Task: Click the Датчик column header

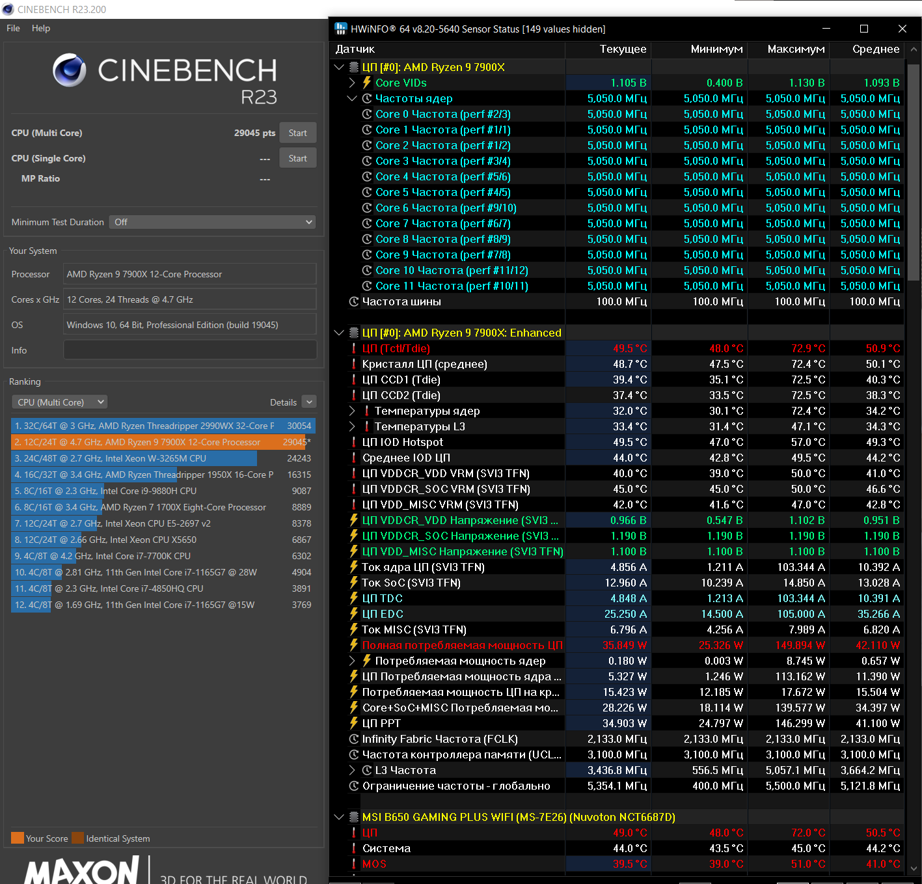Action: click(x=448, y=49)
